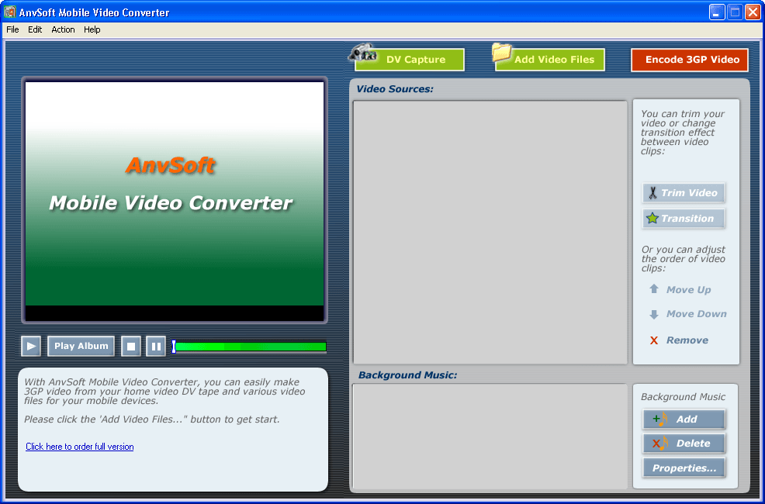Start encoding with Encode 3GP Video
The height and width of the screenshot is (504, 765).
pyautogui.click(x=690, y=60)
